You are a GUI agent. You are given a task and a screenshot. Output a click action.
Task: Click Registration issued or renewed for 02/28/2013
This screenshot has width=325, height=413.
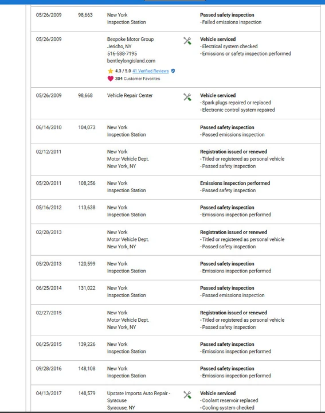233,232
